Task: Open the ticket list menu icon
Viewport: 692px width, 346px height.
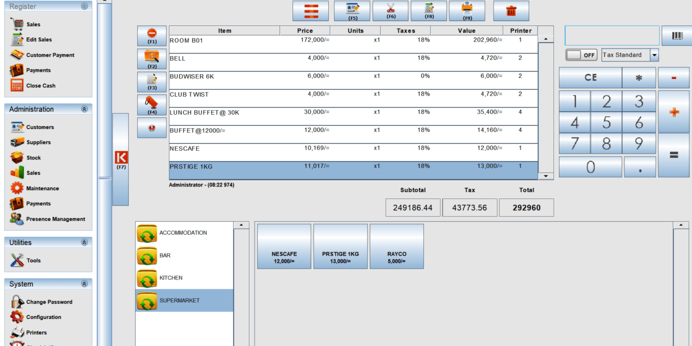Action: (x=310, y=11)
